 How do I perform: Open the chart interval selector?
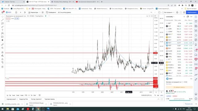[x=21, y=12]
